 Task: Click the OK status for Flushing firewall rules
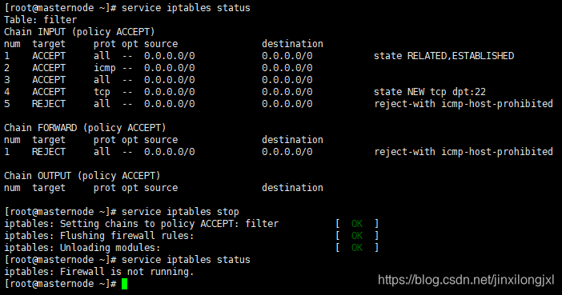tap(357, 236)
